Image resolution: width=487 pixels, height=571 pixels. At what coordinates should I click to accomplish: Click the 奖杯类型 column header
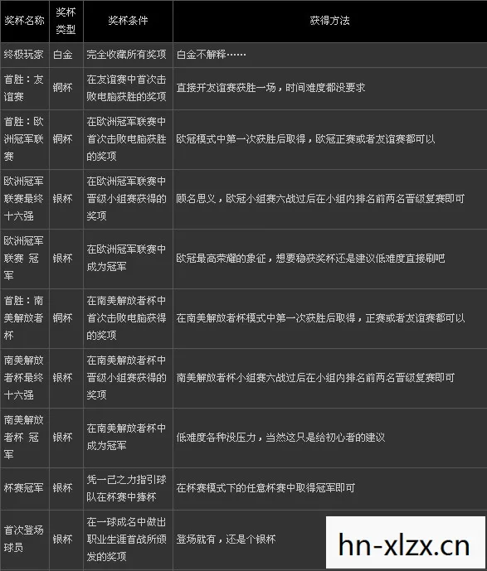point(66,21)
